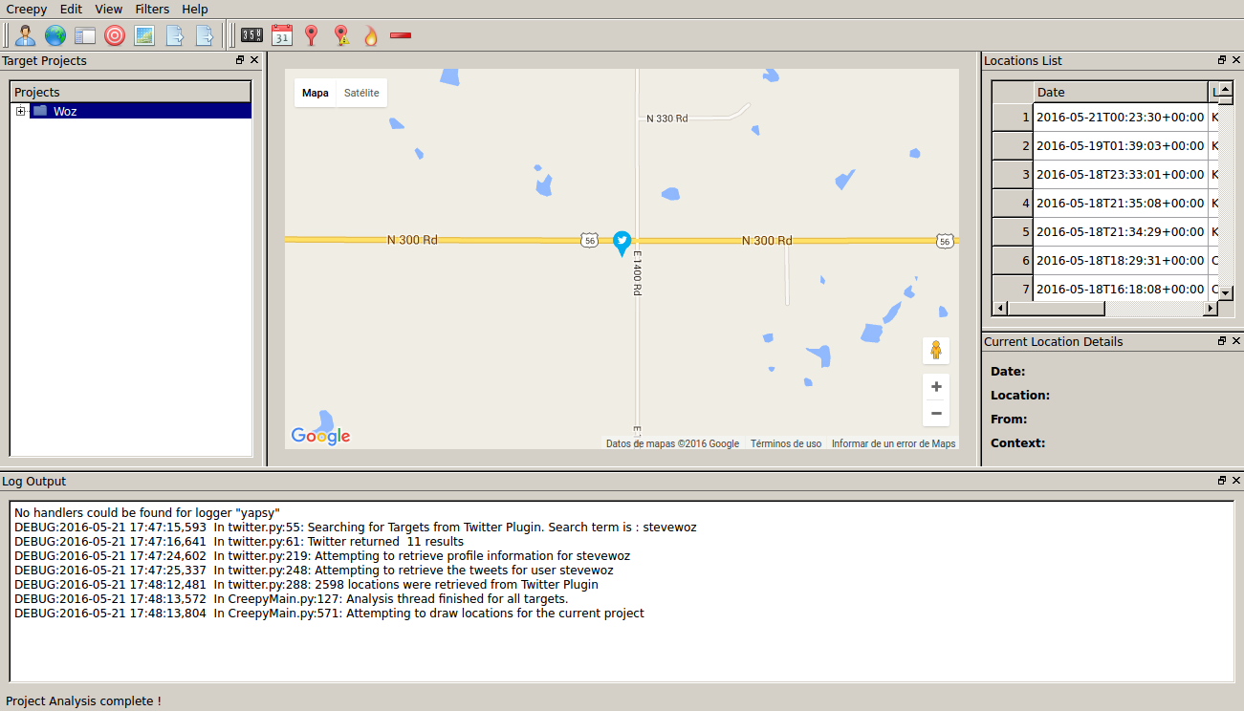Click row header number 4

[1014, 203]
